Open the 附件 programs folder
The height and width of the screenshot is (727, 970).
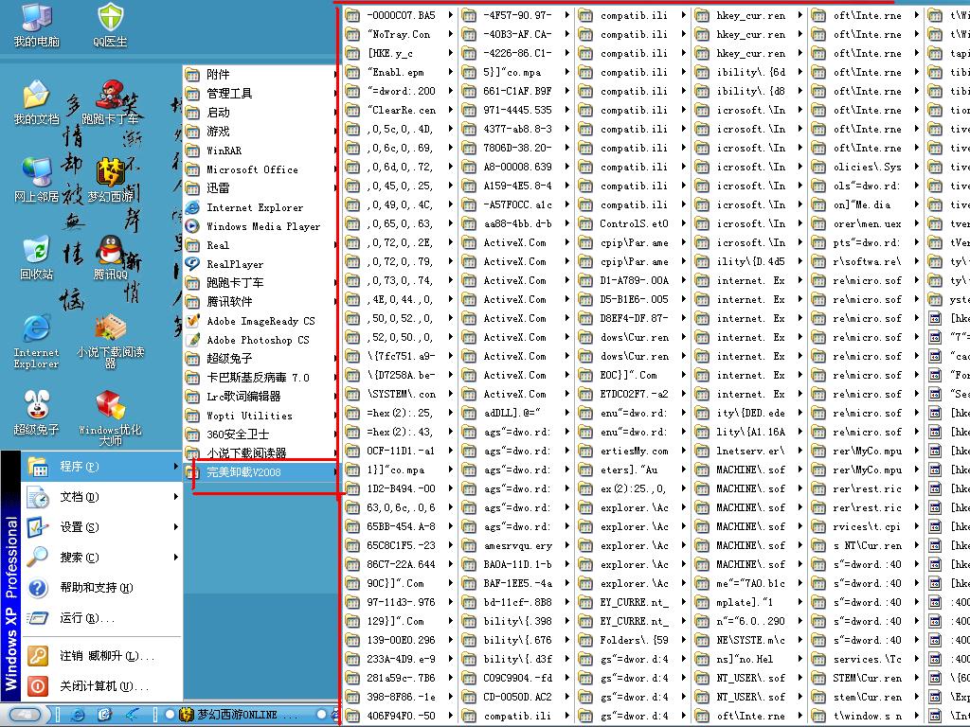coord(261,74)
